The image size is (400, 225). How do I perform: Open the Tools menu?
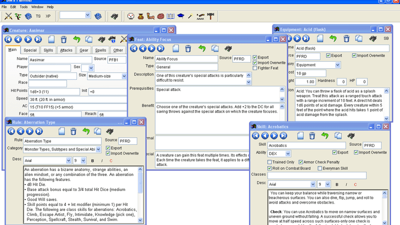click(23, 7)
